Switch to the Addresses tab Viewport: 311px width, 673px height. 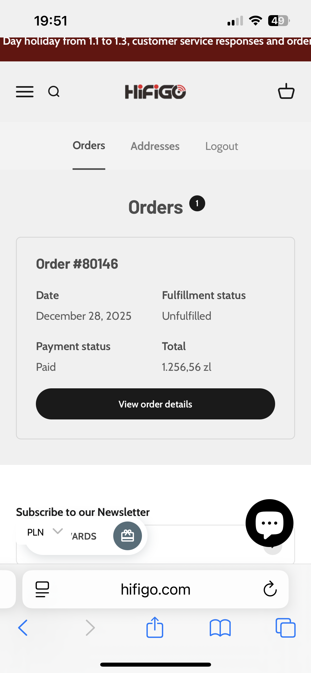pyautogui.click(x=155, y=146)
